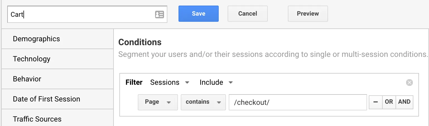Add an AND condition to the filter
Image resolution: width=429 pixels, height=126 pixels.
coord(404,102)
